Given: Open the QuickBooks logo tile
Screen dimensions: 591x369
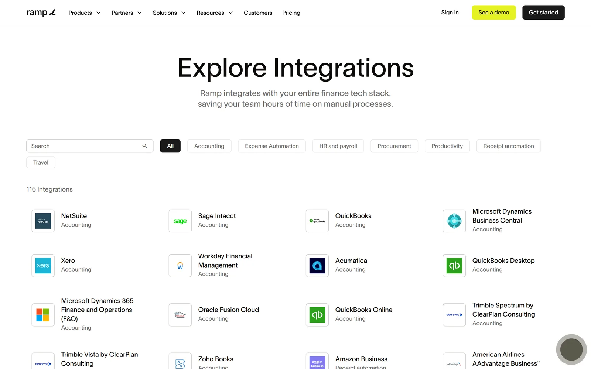Looking at the screenshot, I should click(317, 221).
